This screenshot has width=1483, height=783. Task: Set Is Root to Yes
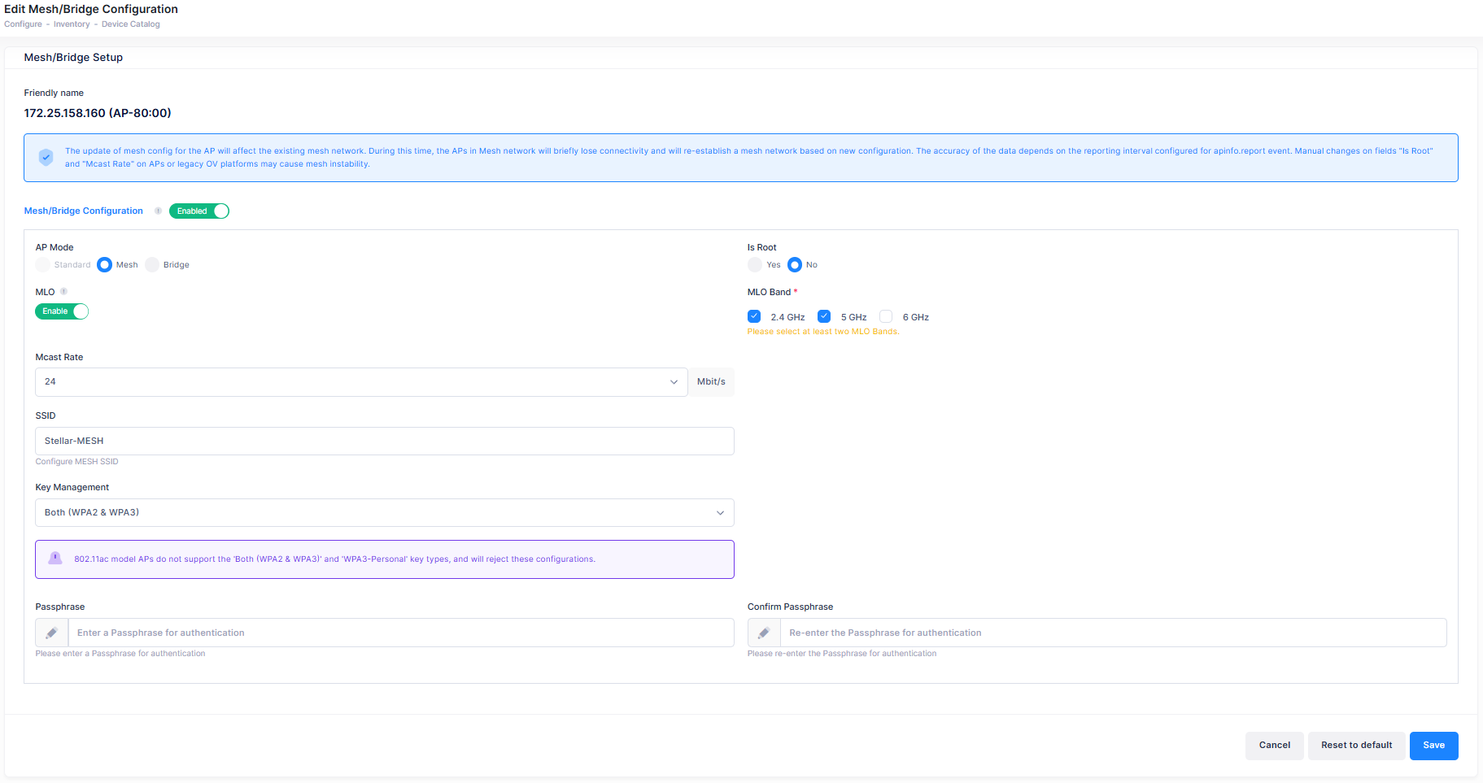click(x=756, y=265)
